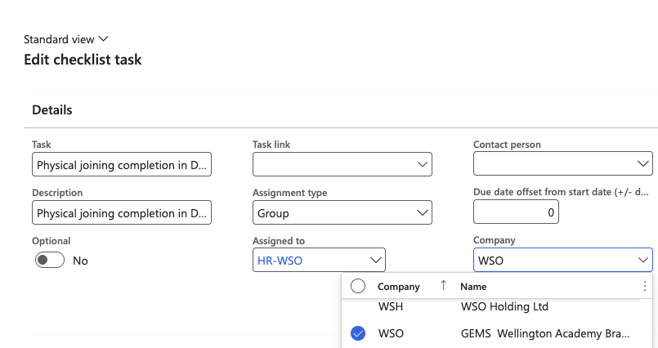Collapse the Company dropdown arrow

pyautogui.click(x=643, y=260)
